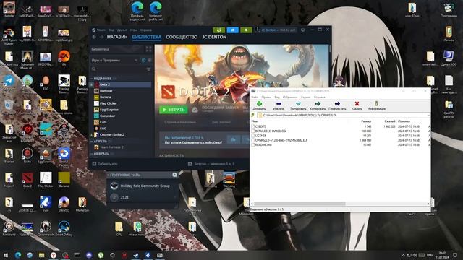The image size is (463, 260).
Task: Expand the Игры и Программы filter dropdown
Action: click(114, 61)
